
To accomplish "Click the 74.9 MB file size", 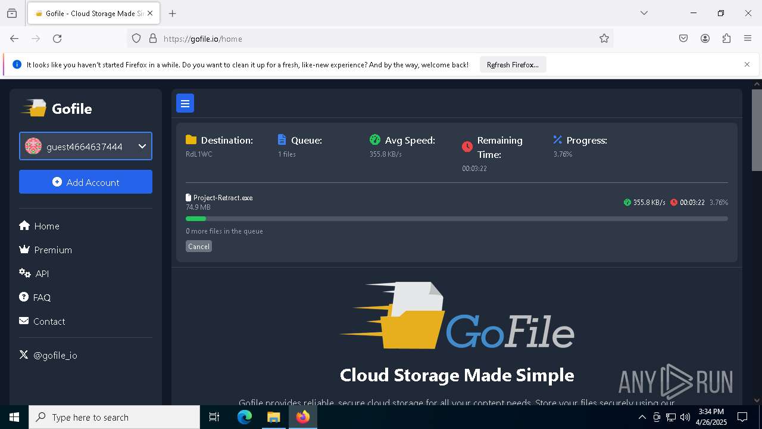I will coord(198,207).
